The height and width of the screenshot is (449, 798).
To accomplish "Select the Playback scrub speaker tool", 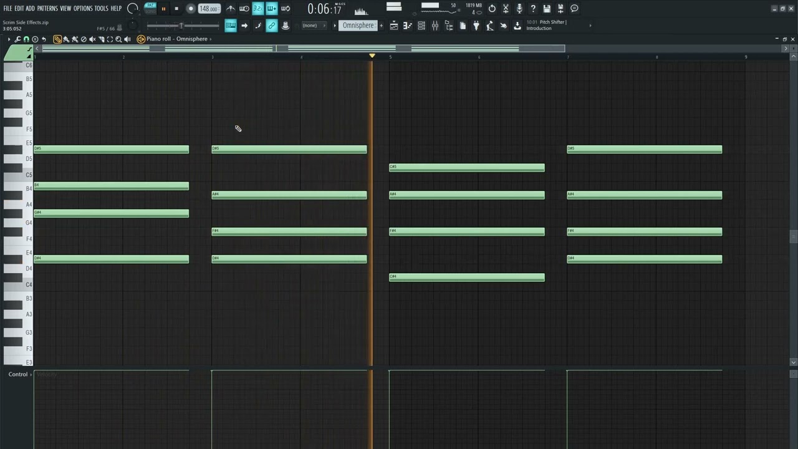I will [x=127, y=39].
